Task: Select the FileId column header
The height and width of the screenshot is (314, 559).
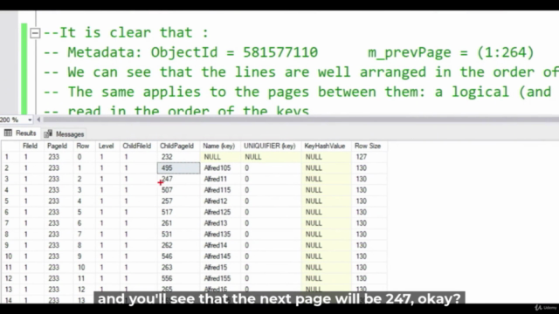Action: point(30,146)
